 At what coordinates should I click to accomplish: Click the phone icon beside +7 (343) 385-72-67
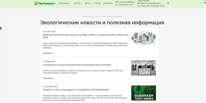click(116, 5)
